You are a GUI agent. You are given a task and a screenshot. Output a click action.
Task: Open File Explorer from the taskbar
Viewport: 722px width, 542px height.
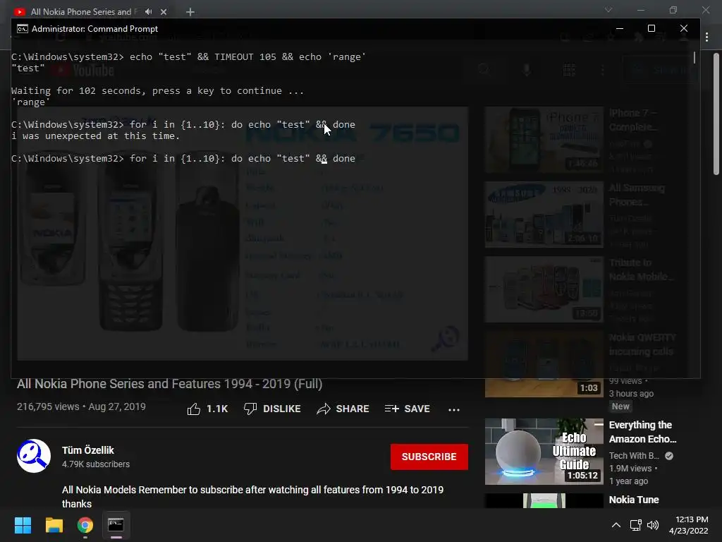[x=54, y=525]
